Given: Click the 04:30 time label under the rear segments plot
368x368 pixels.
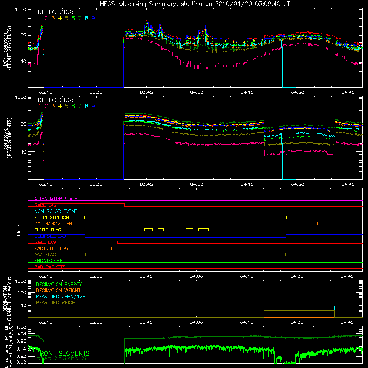Looking at the screenshot, I should click(x=298, y=184).
